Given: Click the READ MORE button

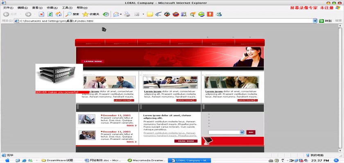Looking at the screenshot, I should 186,141.
